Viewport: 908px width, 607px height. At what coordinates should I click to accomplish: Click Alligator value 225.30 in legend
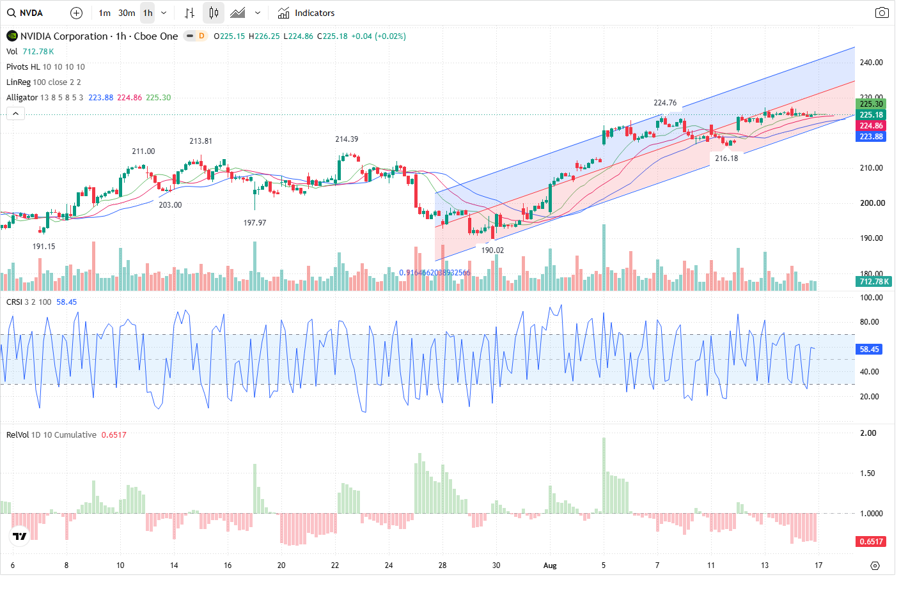158,98
